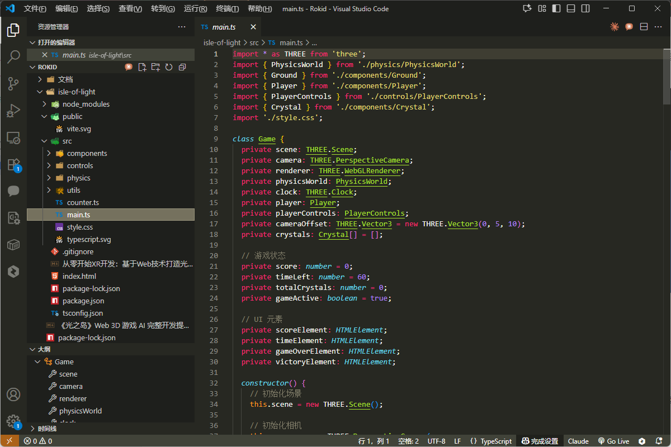Viewport: 671px width, 447px height.
Task: Click Go Live in status bar
Action: click(613, 441)
